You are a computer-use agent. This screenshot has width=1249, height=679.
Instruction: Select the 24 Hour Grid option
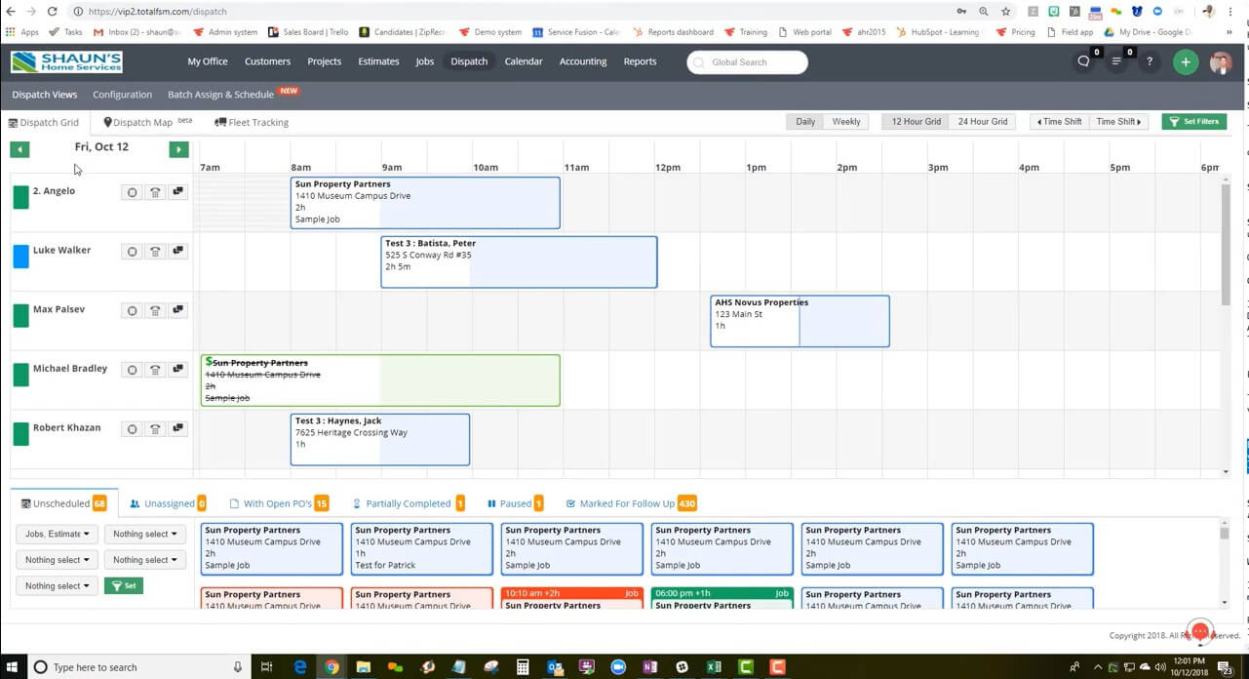(x=982, y=122)
